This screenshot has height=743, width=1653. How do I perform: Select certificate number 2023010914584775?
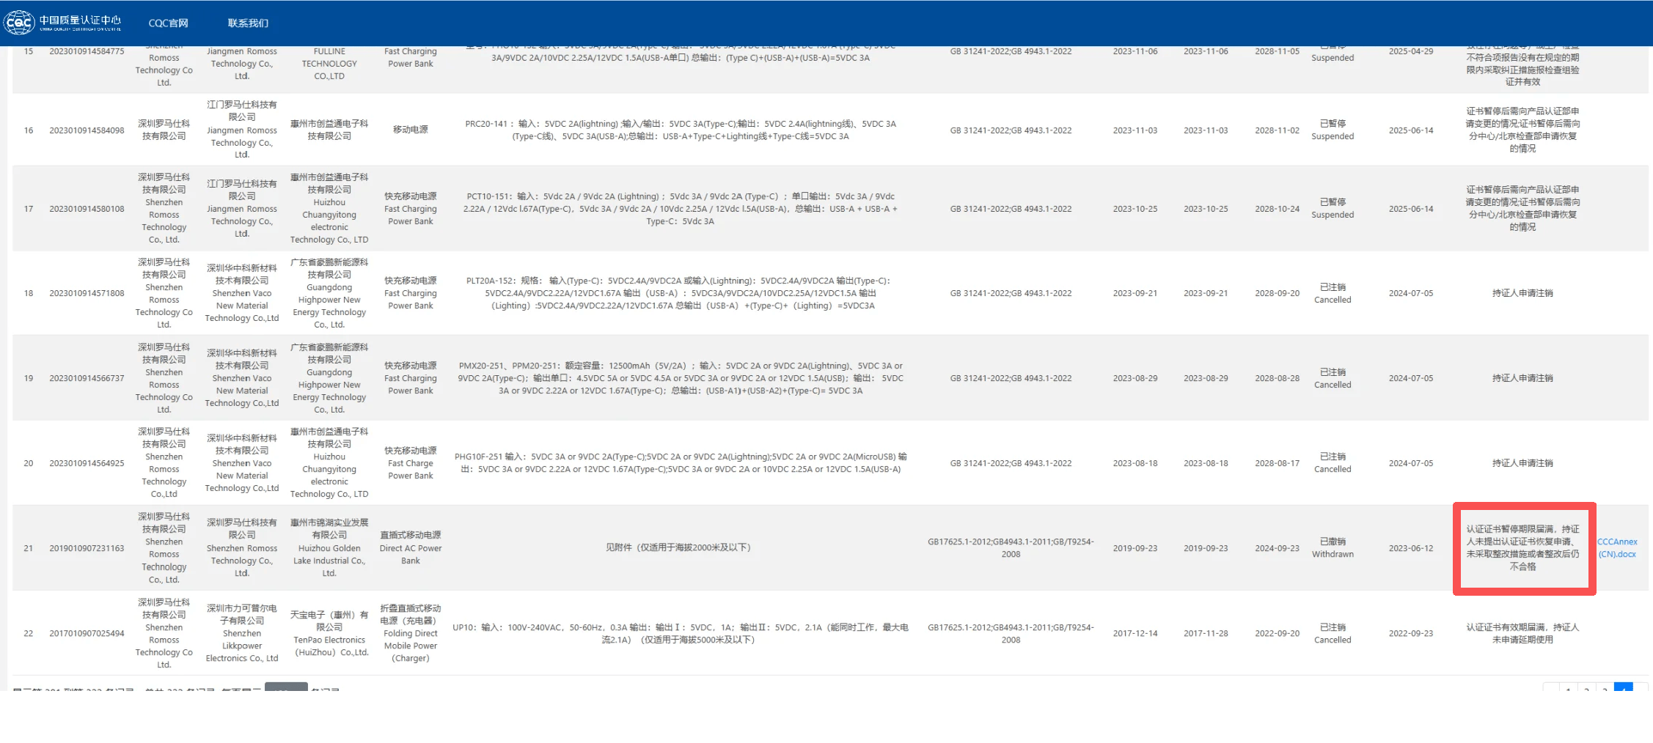coord(87,51)
